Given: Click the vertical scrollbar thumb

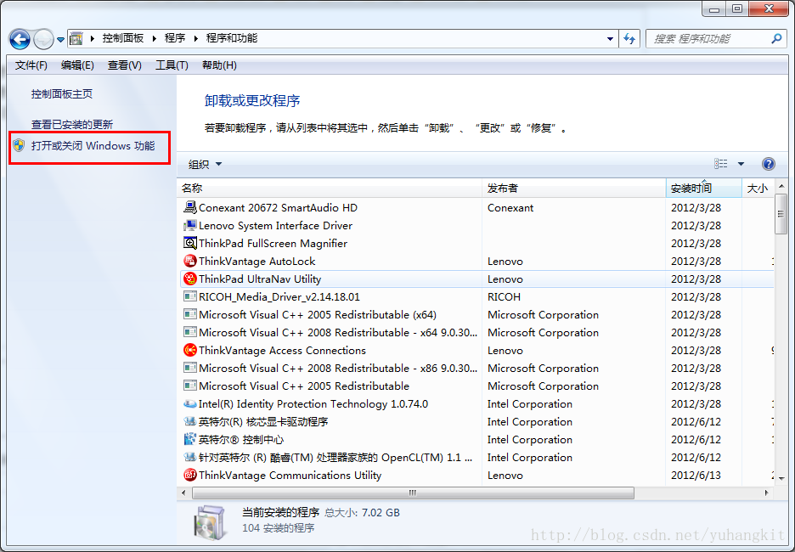Looking at the screenshot, I should click(781, 214).
